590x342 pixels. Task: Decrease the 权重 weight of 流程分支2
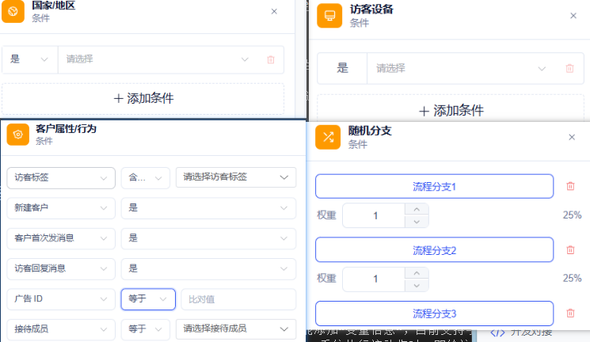(417, 286)
